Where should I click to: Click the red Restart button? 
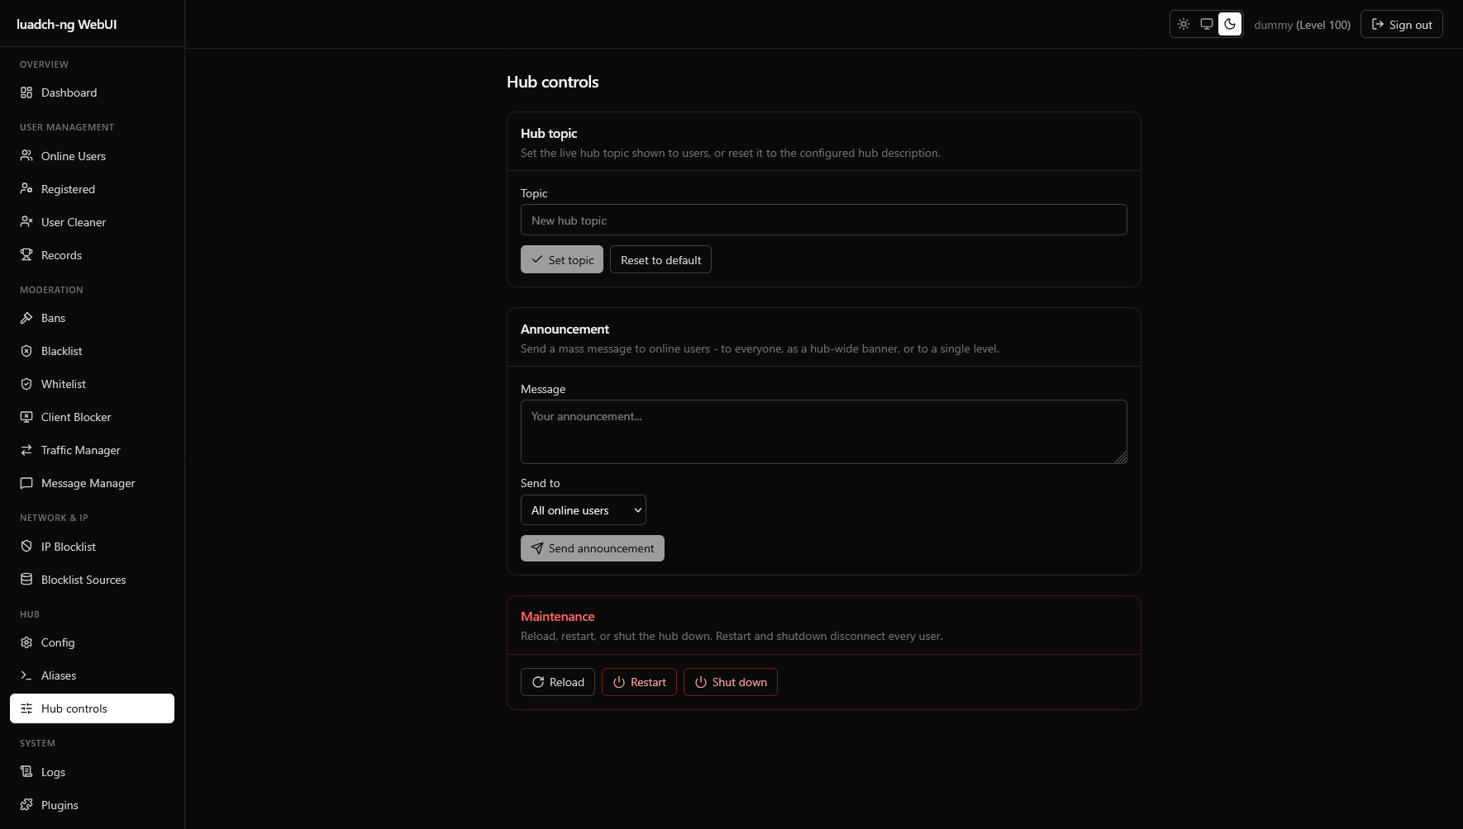click(639, 682)
